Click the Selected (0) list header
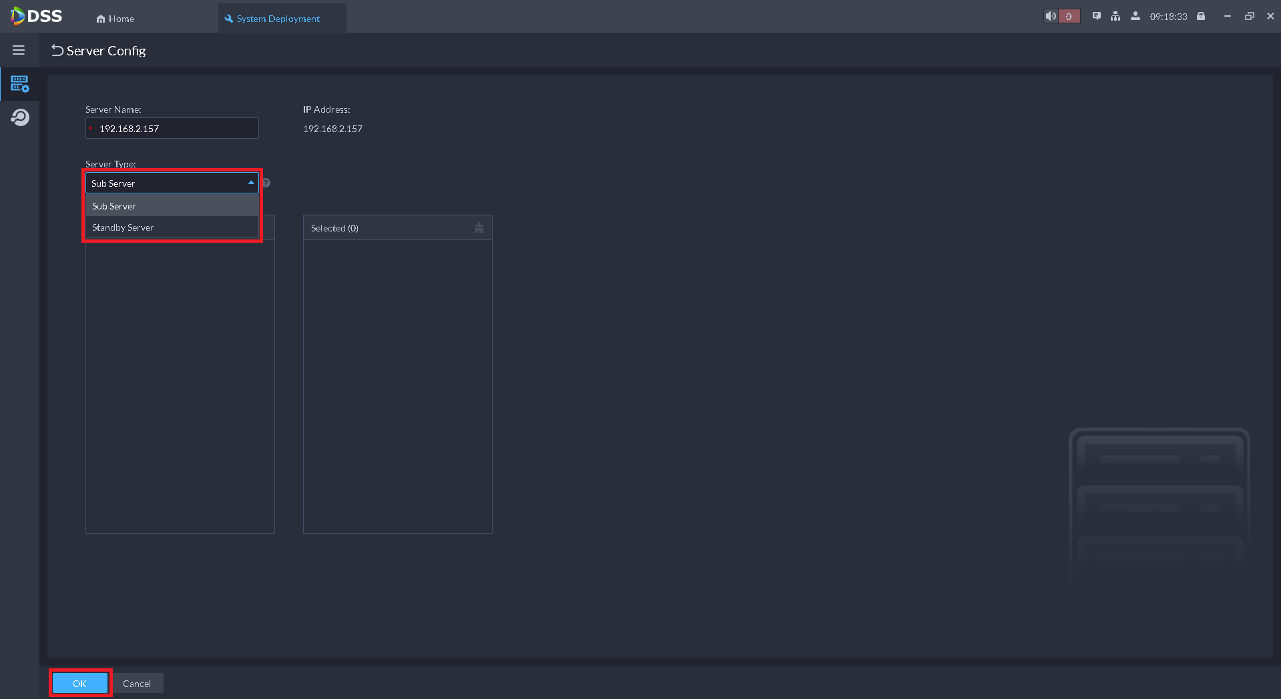The height and width of the screenshot is (699, 1281). [x=398, y=228]
